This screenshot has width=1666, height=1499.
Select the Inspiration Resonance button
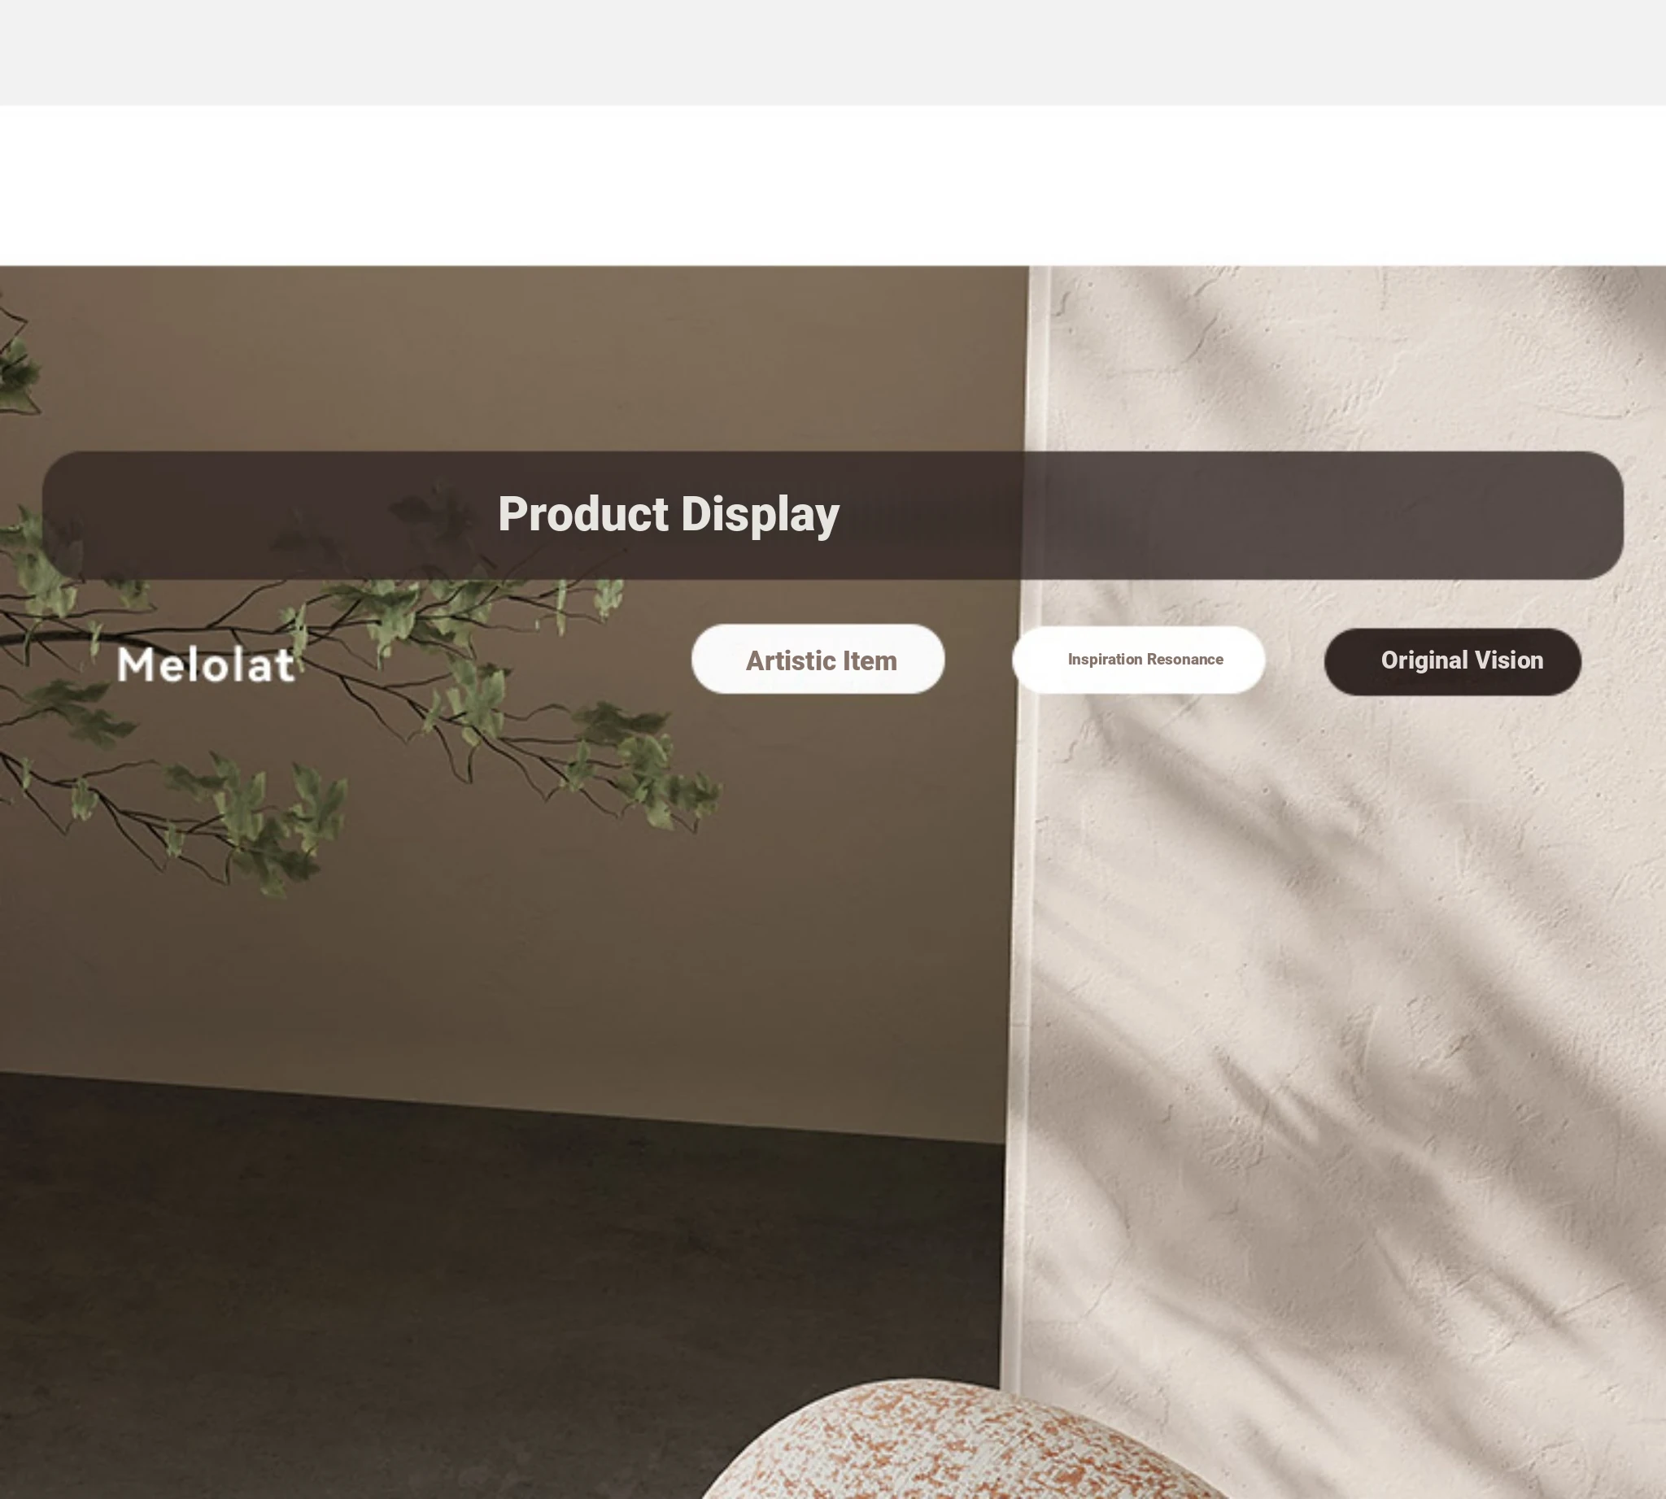(1139, 660)
